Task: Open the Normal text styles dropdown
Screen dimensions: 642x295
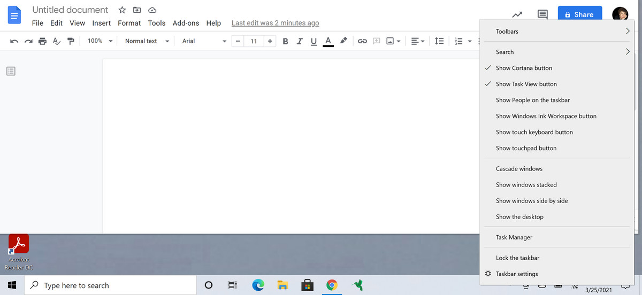Action: [x=147, y=41]
